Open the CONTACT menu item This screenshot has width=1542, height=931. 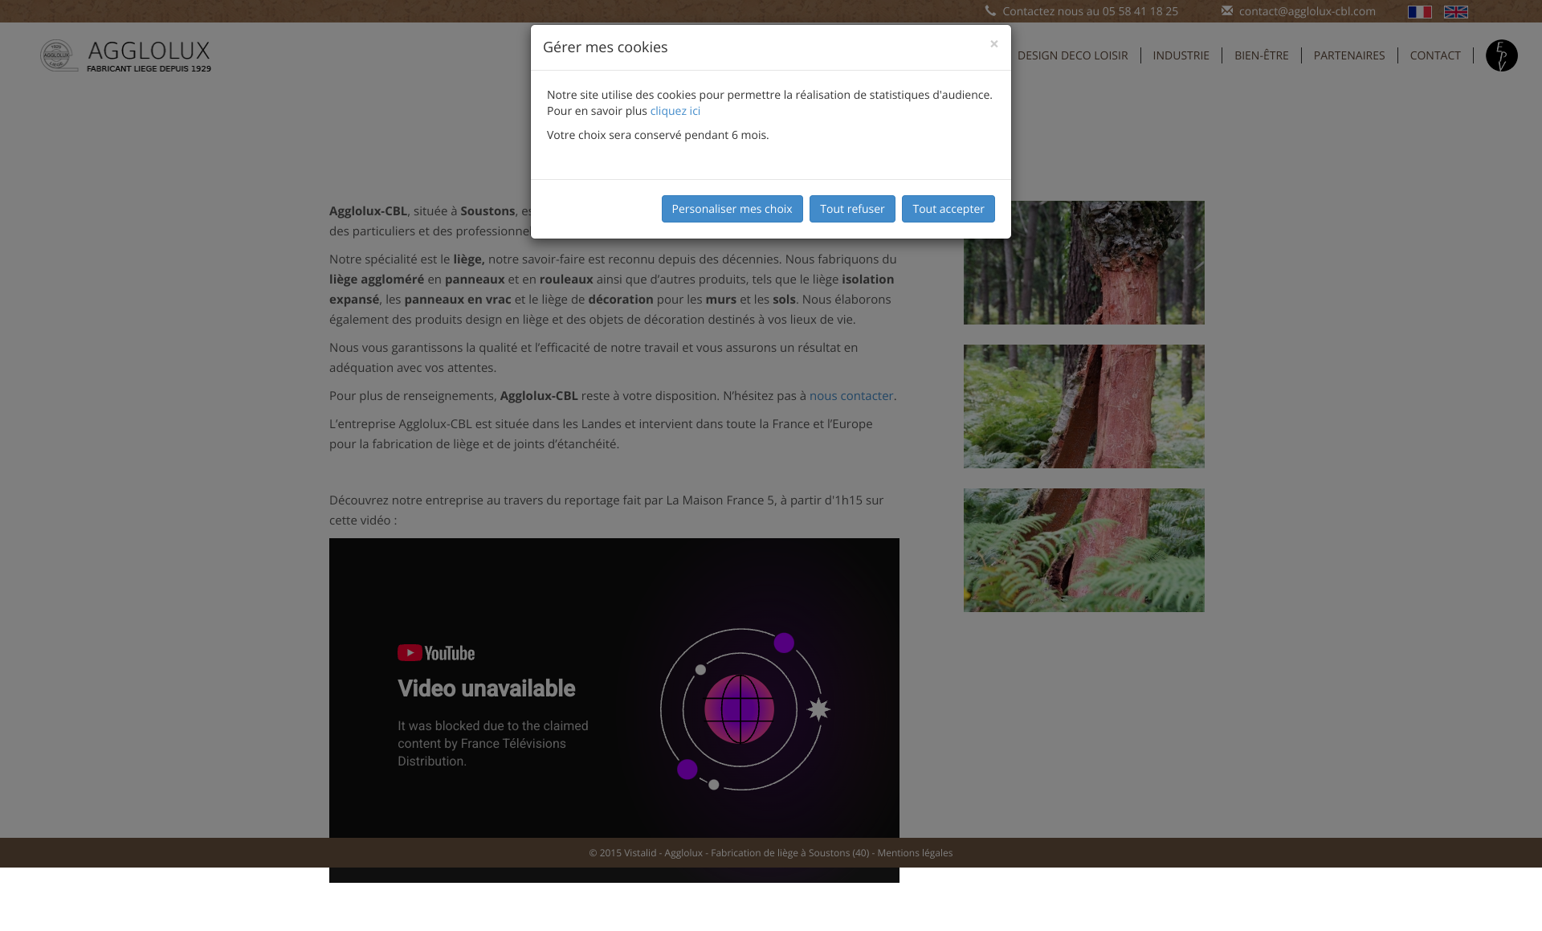pos(1434,55)
